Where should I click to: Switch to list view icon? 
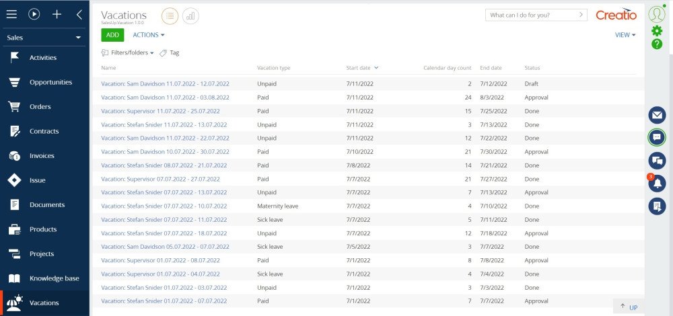coord(170,16)
